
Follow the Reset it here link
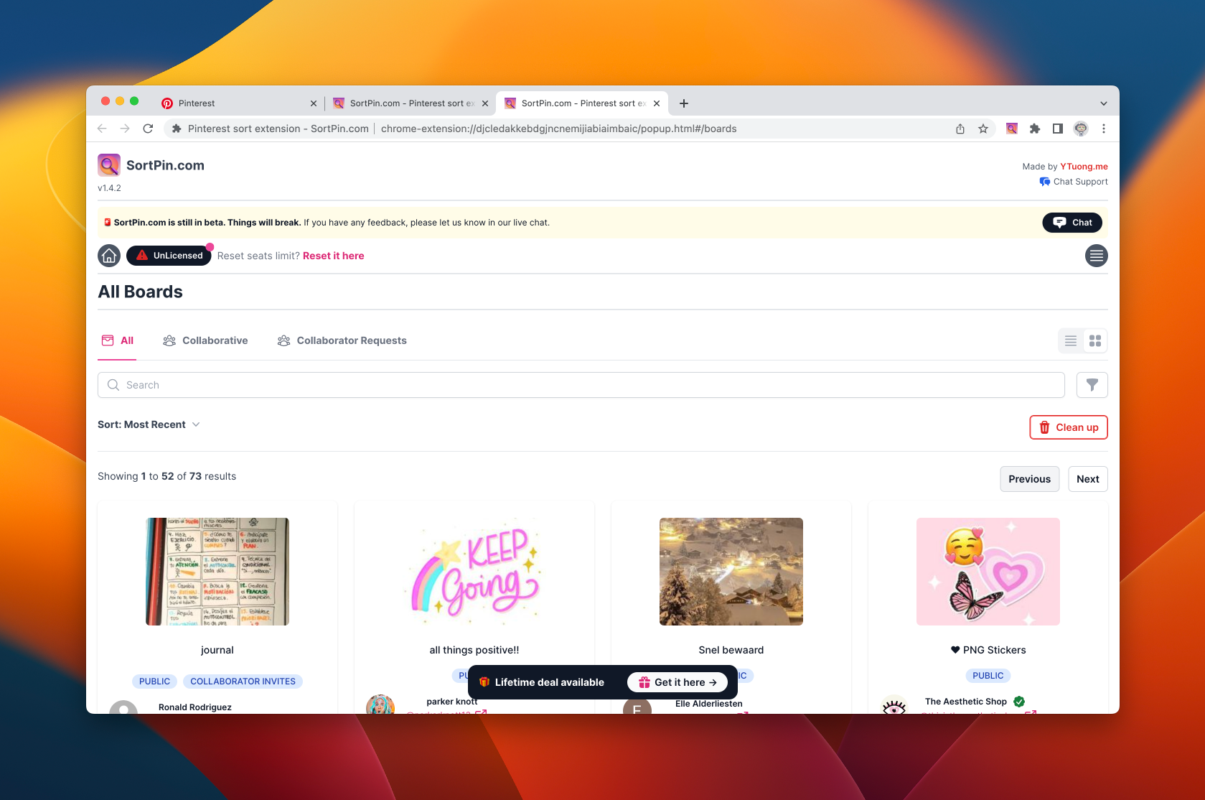coord(333,256)
